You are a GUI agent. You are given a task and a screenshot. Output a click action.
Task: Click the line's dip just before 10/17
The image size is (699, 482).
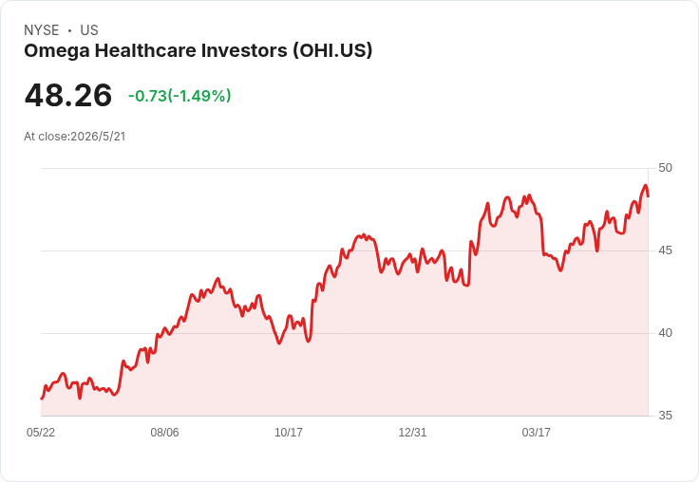tap(279, 343)
